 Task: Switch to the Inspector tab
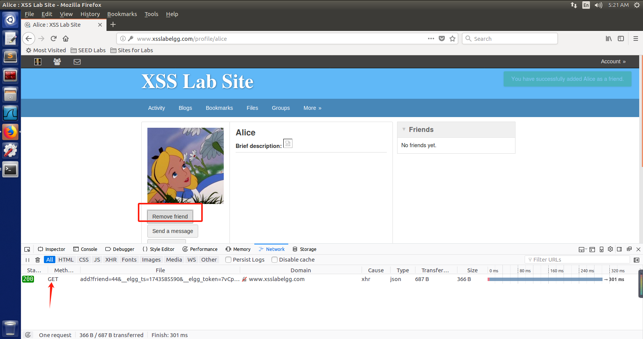(x=52, y=249)
